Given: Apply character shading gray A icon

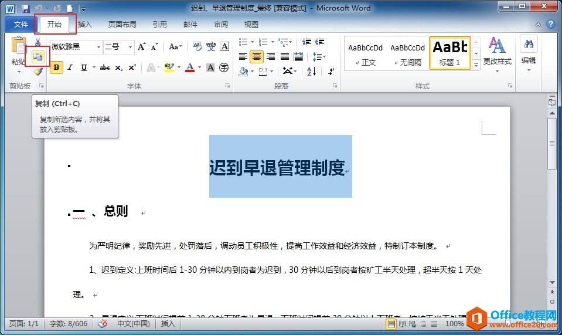Looking at the screenshot, I should pos(210,67).
